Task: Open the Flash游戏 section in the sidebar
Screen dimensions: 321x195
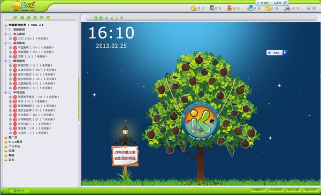Action: (16, 142)
